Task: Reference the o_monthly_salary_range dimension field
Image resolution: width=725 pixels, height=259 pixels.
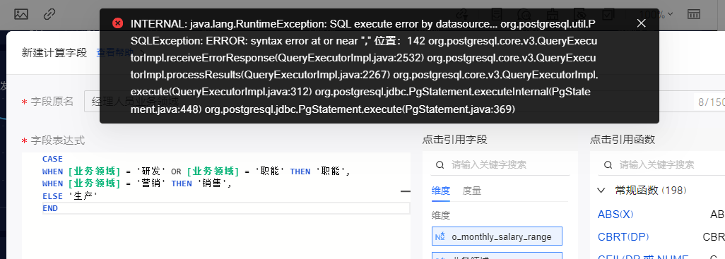Action: tap(497, 236)
